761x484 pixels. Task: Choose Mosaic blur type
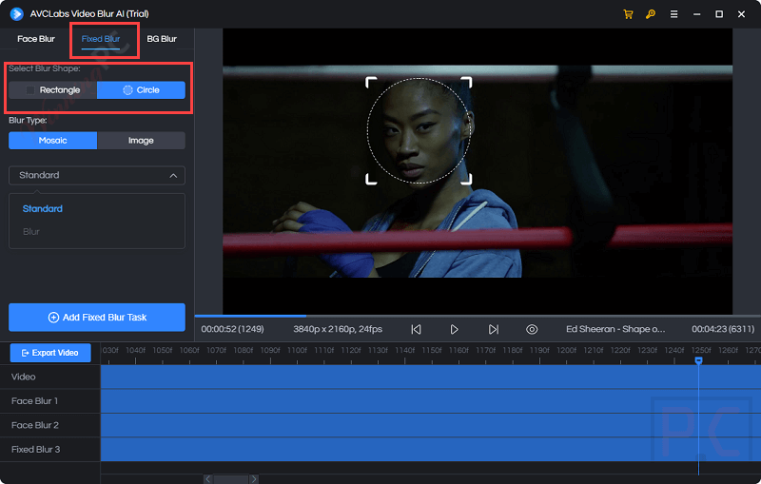click(x=53, y=141)
